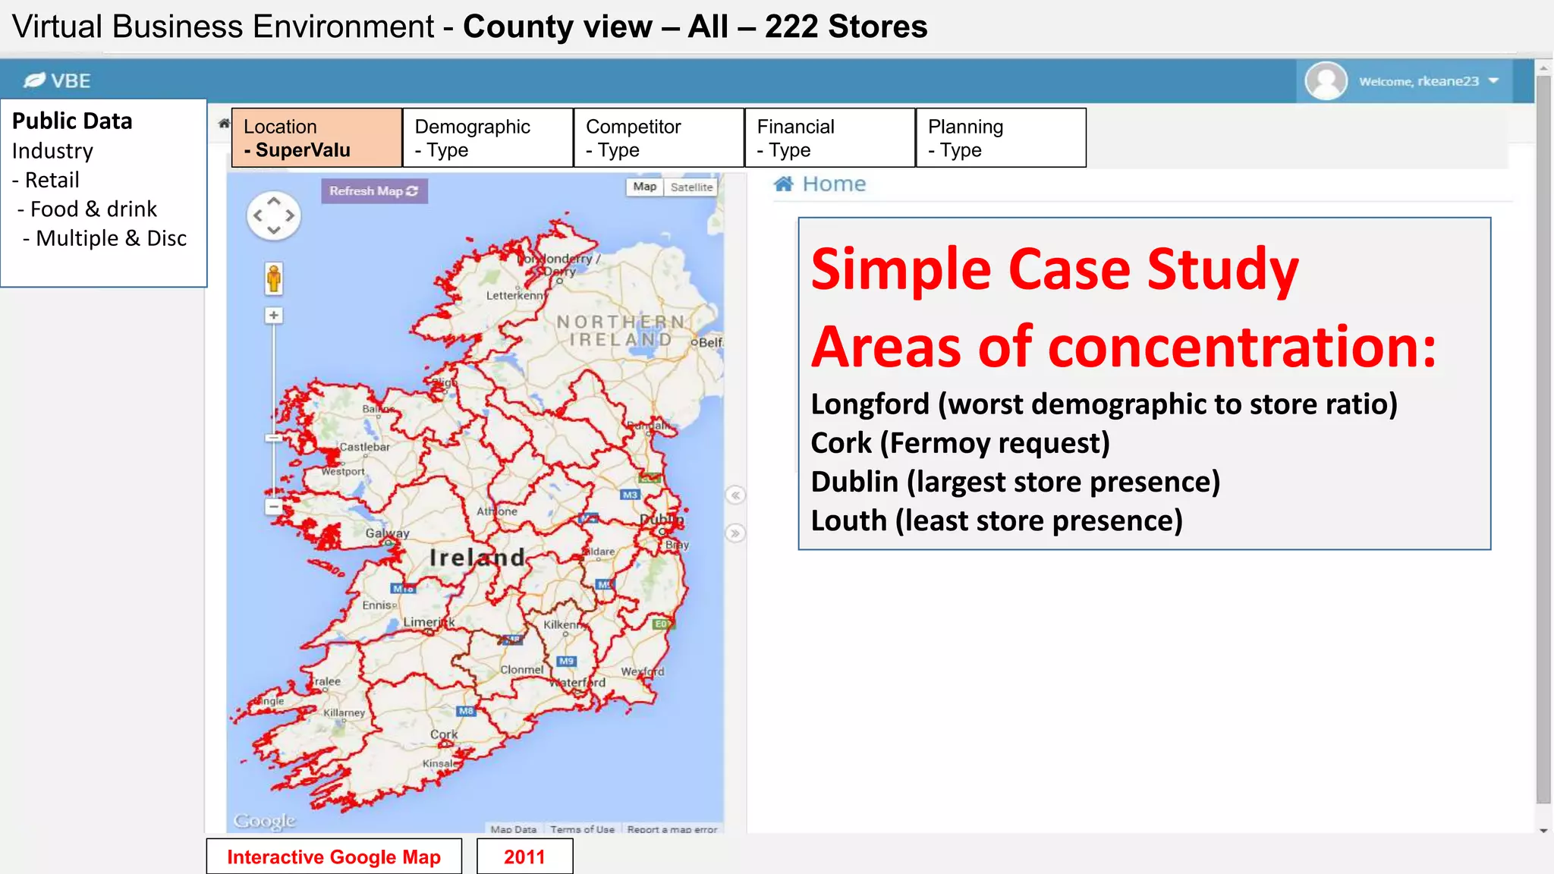Pan the map down with arrow
1554x874 pixels.
(x=274, y=231)
